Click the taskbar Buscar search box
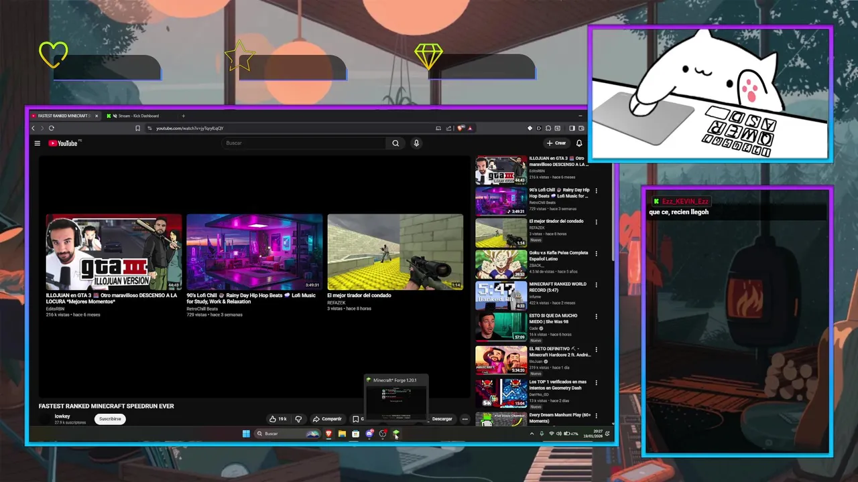The width and height of the screenshot is (858, 482). [288, 434]
